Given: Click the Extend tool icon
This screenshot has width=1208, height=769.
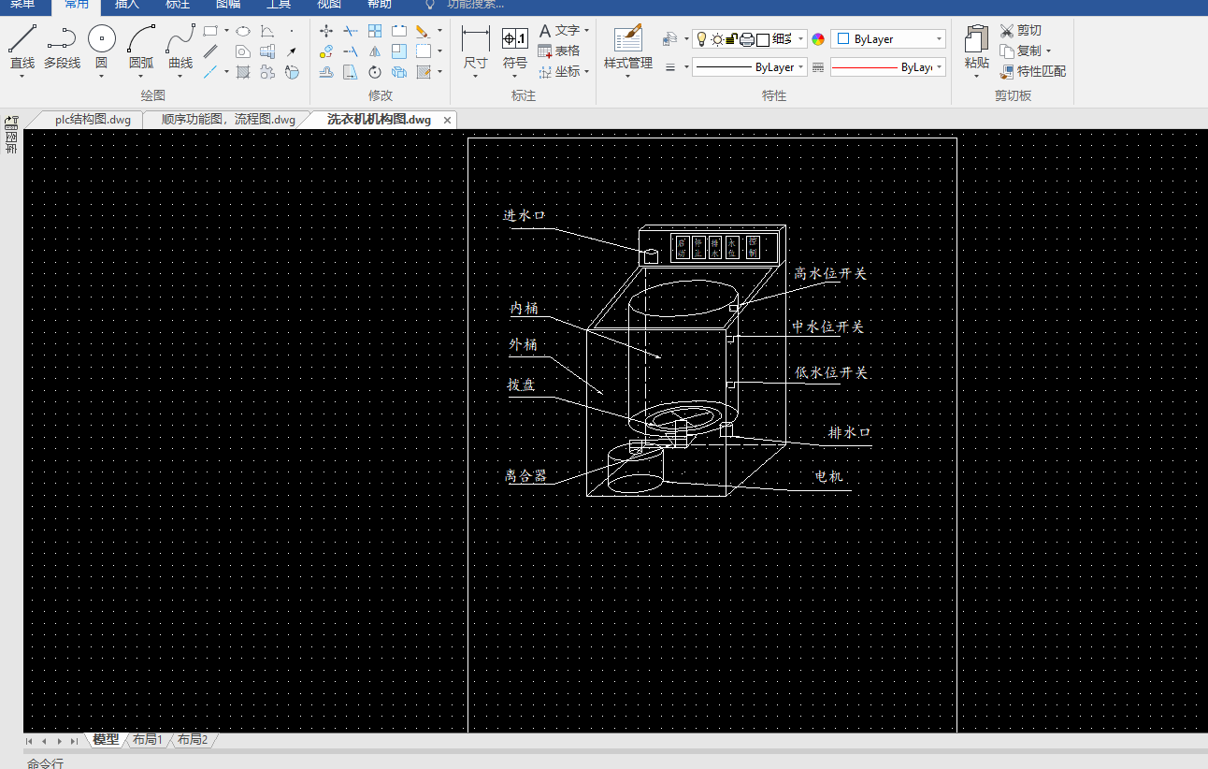Looking at the screenshot, I should (350, 51).
